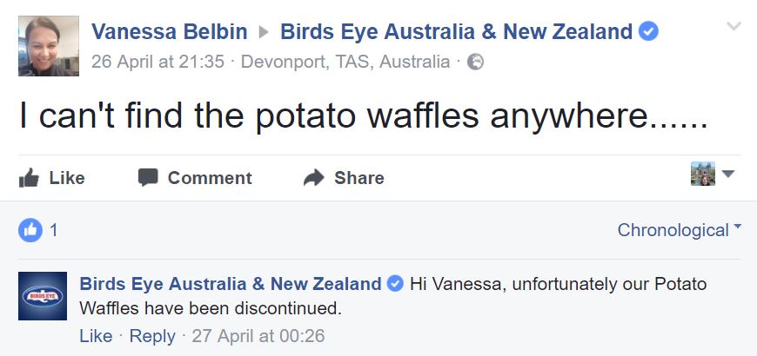
Task: Open the 26 April at 21:35 post timestamp
Action: tap(157, 62)
